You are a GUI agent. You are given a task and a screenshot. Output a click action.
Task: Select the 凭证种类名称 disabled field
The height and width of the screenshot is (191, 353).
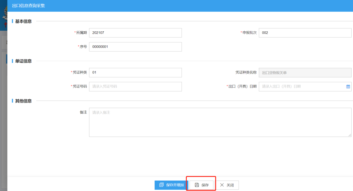tap(305, 72)
